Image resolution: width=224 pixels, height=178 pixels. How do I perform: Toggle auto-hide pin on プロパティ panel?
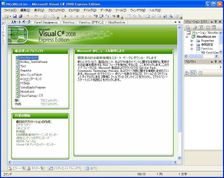(216, 62)
